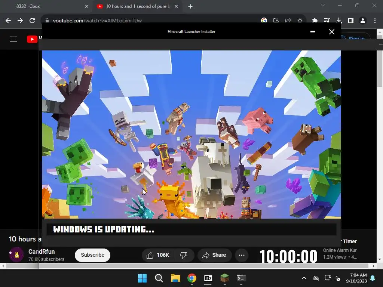The width and height of the screenshot is (383, 287).
Task: Open the Chrome profile avatar
Action: point(363,21)
